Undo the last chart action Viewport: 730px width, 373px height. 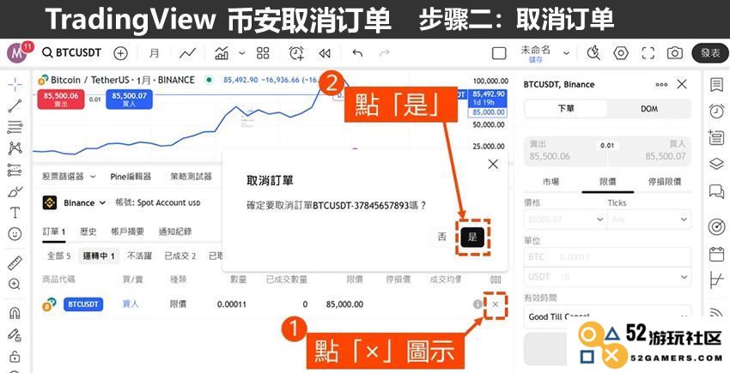coord(357,53)
